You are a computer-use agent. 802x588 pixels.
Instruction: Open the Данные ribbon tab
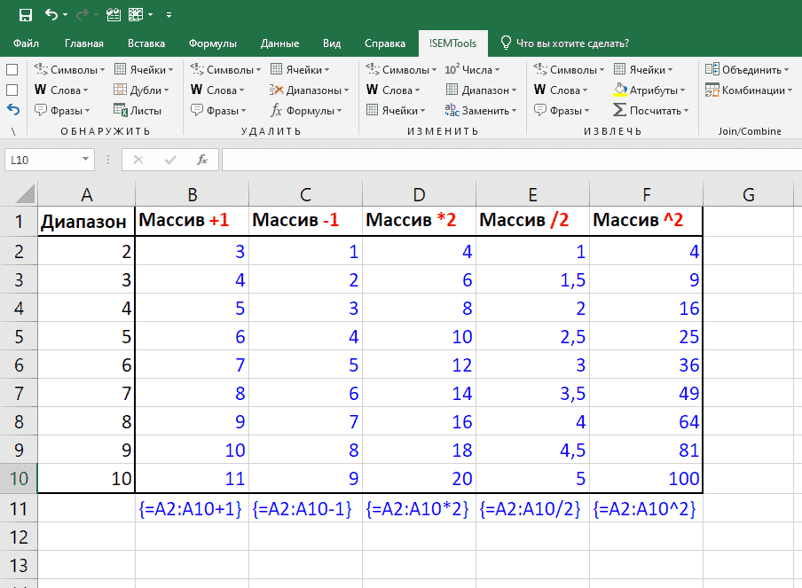click(279, 43)
